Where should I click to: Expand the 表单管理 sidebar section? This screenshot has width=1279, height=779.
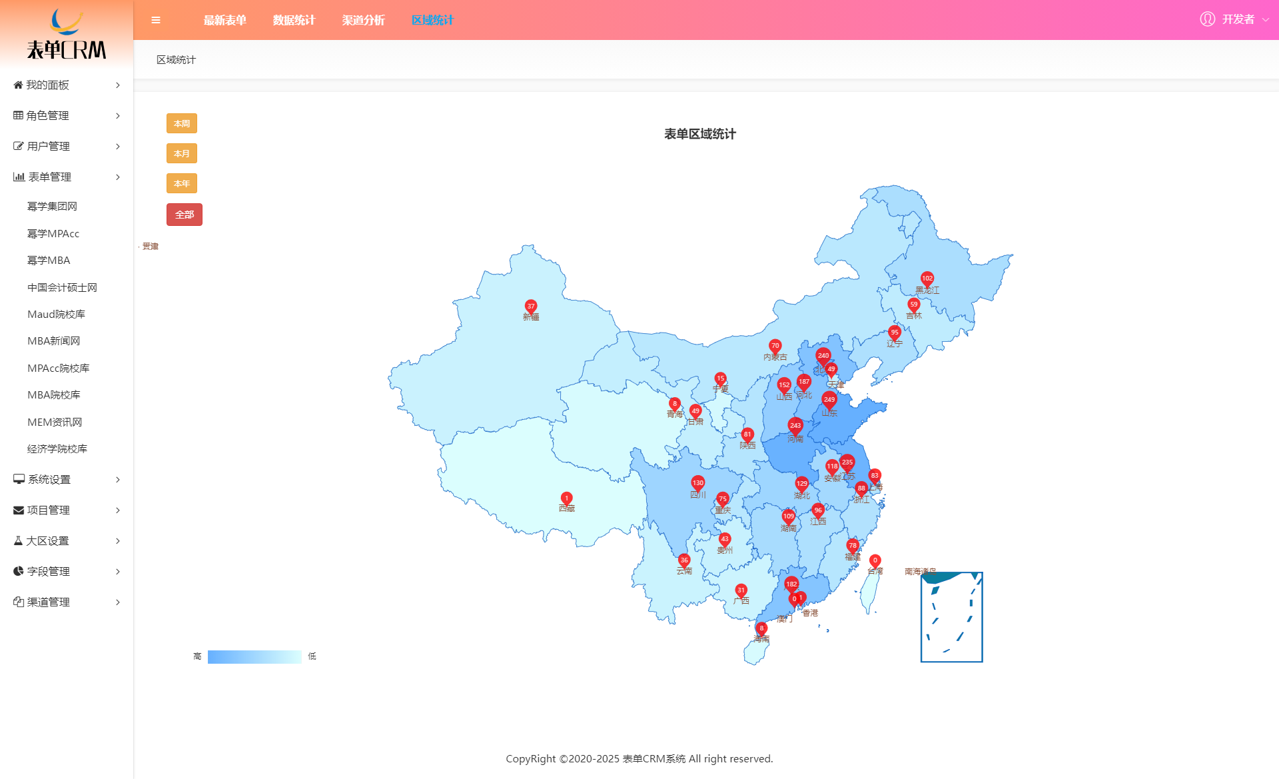[x=66, y=175]
